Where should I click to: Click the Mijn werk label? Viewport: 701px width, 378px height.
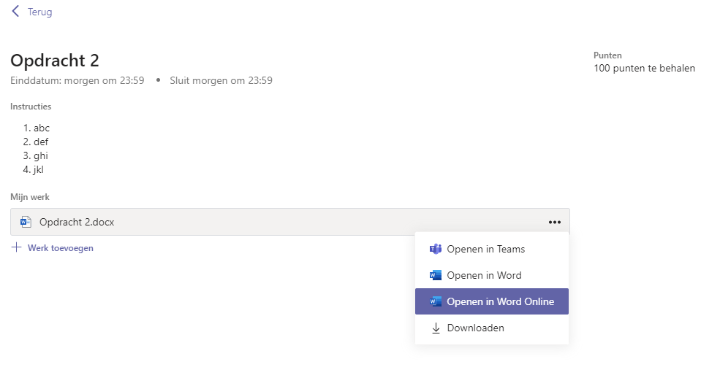pyautogui.click(x=30, y=197)
